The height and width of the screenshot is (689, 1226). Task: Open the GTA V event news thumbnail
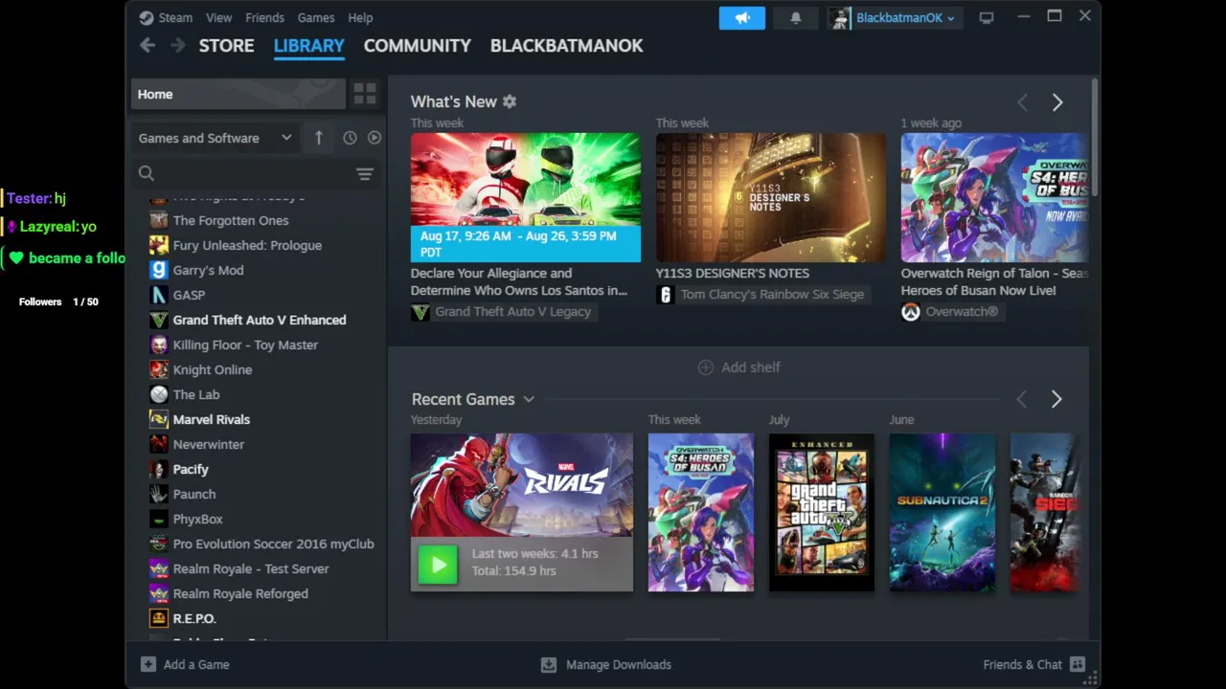tap(526, 197)
